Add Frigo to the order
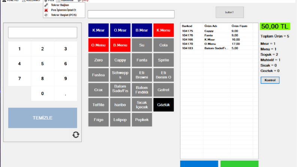297x167 pixels. click(x=99, y=120)
